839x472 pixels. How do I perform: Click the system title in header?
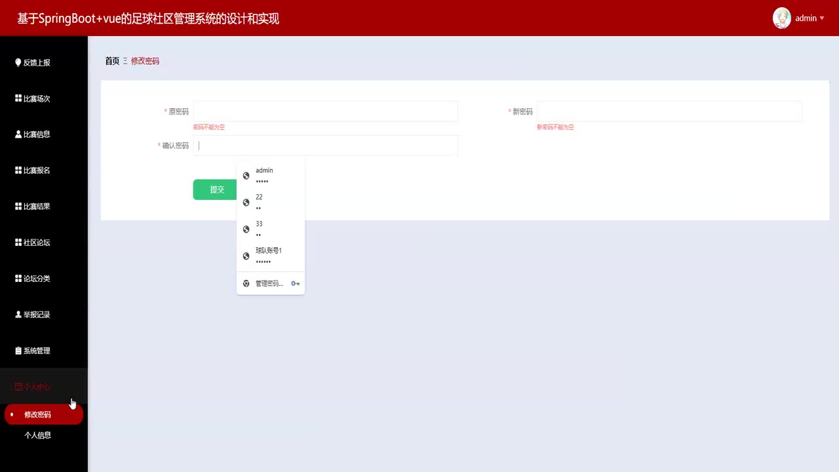pyautogui.click(x=148, y=18)
